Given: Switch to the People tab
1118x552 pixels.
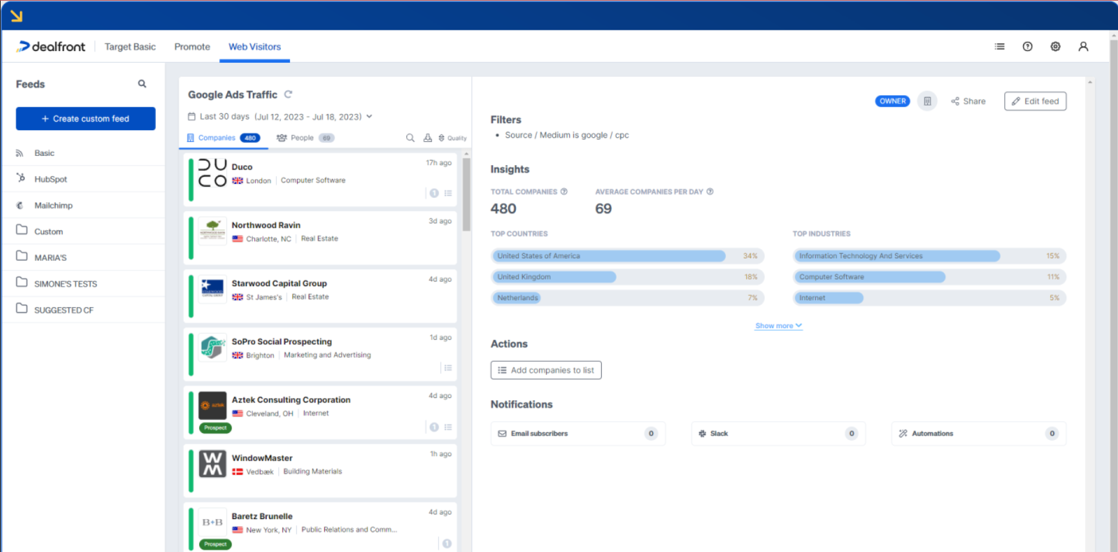Looking at the screenshot, I should (x=305, y=138).
